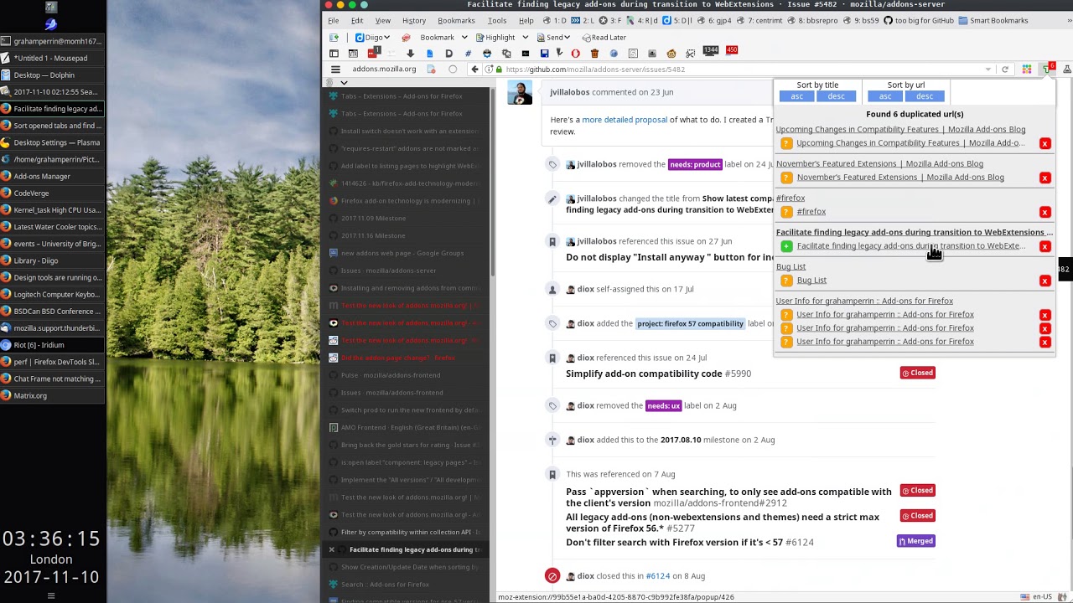Viewport: 1073px width, 603px height.
Task: Sort duplicates by title descending
Action: click(x=837, y=96)
